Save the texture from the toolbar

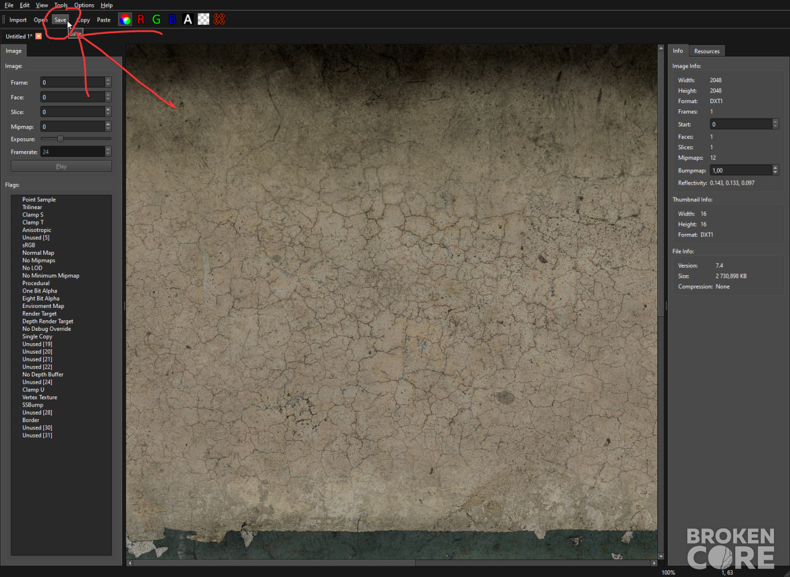60,20
